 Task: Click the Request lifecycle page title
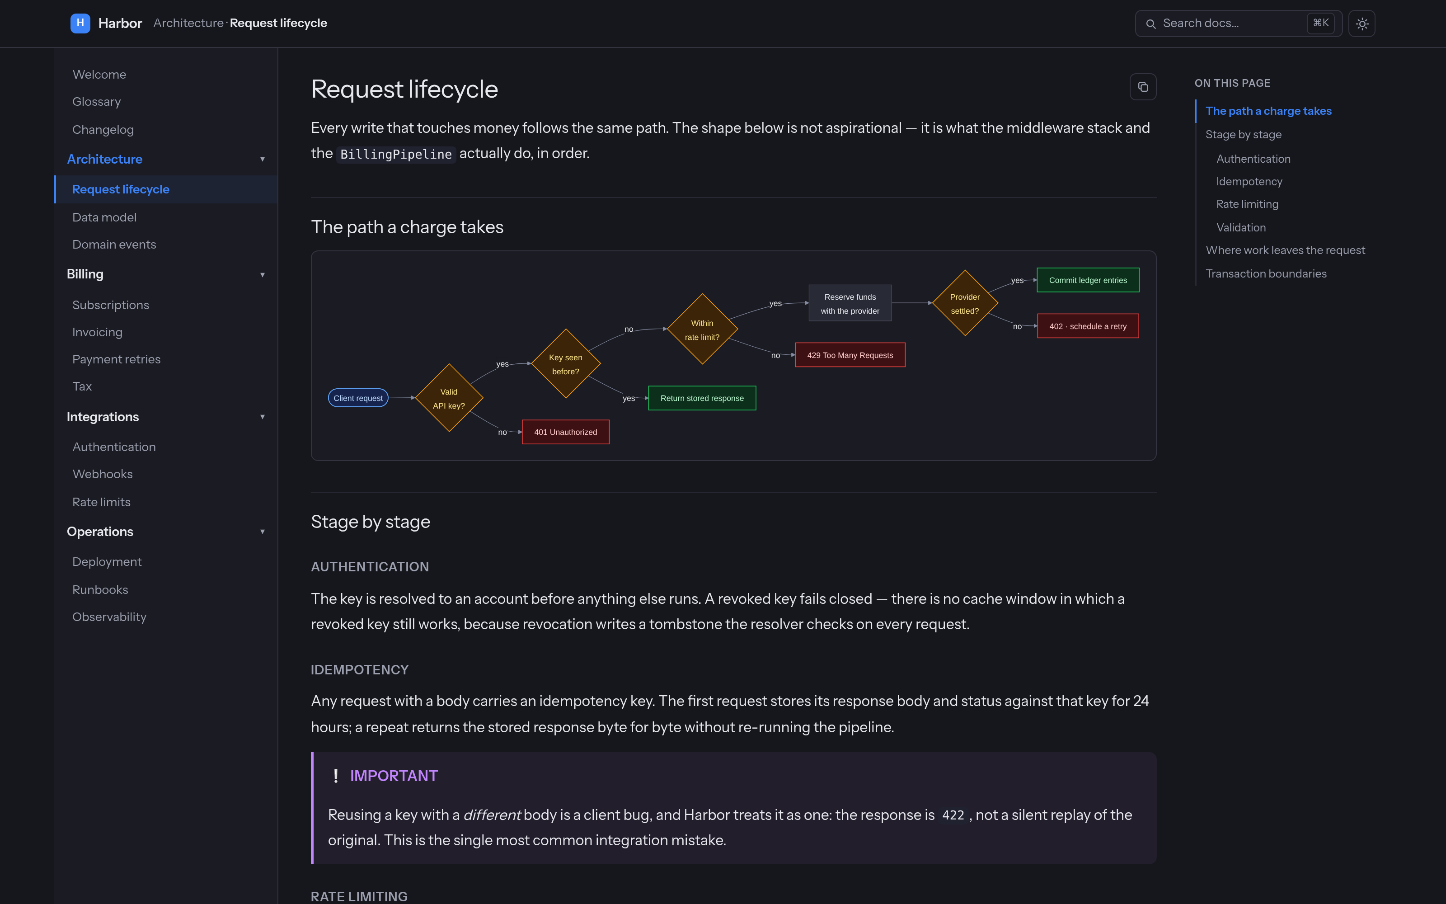point(404,89)
